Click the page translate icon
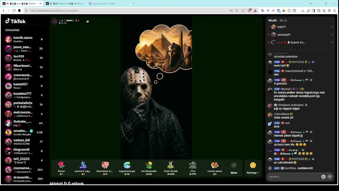 pyautogui.click(x=262, y=11)
